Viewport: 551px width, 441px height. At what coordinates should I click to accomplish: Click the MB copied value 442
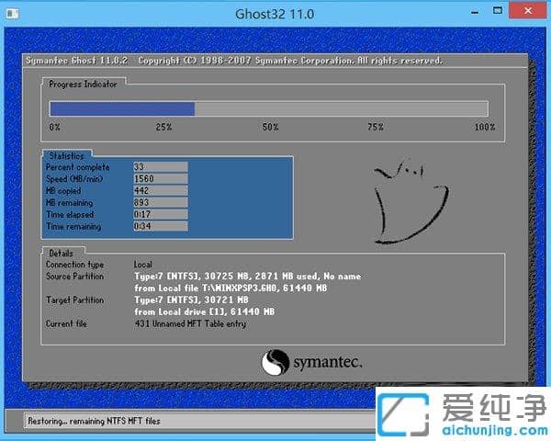coord(160,190)
